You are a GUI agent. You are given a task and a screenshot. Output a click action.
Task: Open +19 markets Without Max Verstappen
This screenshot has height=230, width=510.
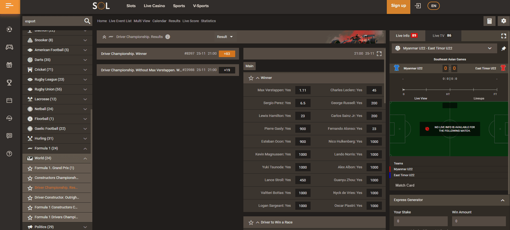click(227, 70)
